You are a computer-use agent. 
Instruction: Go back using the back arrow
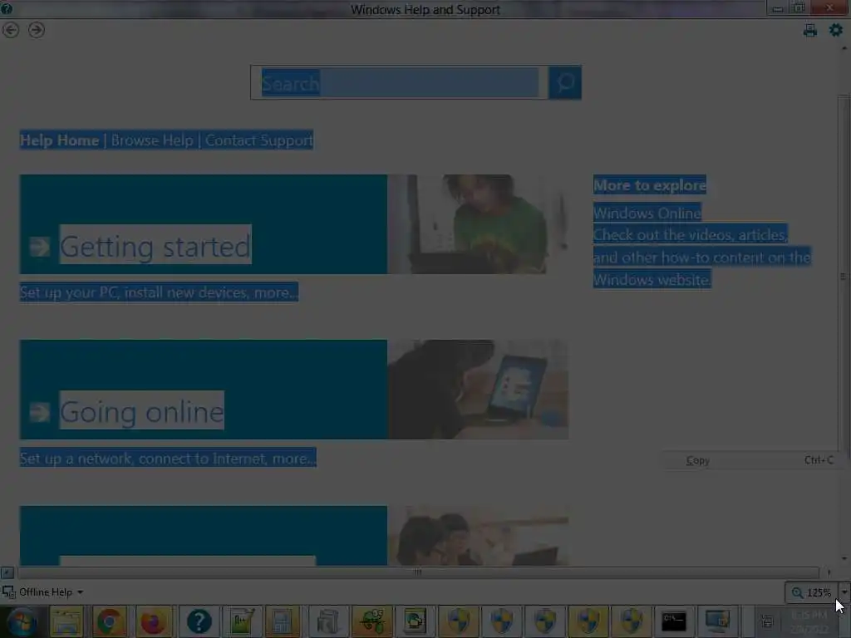[x=11, y=30]
